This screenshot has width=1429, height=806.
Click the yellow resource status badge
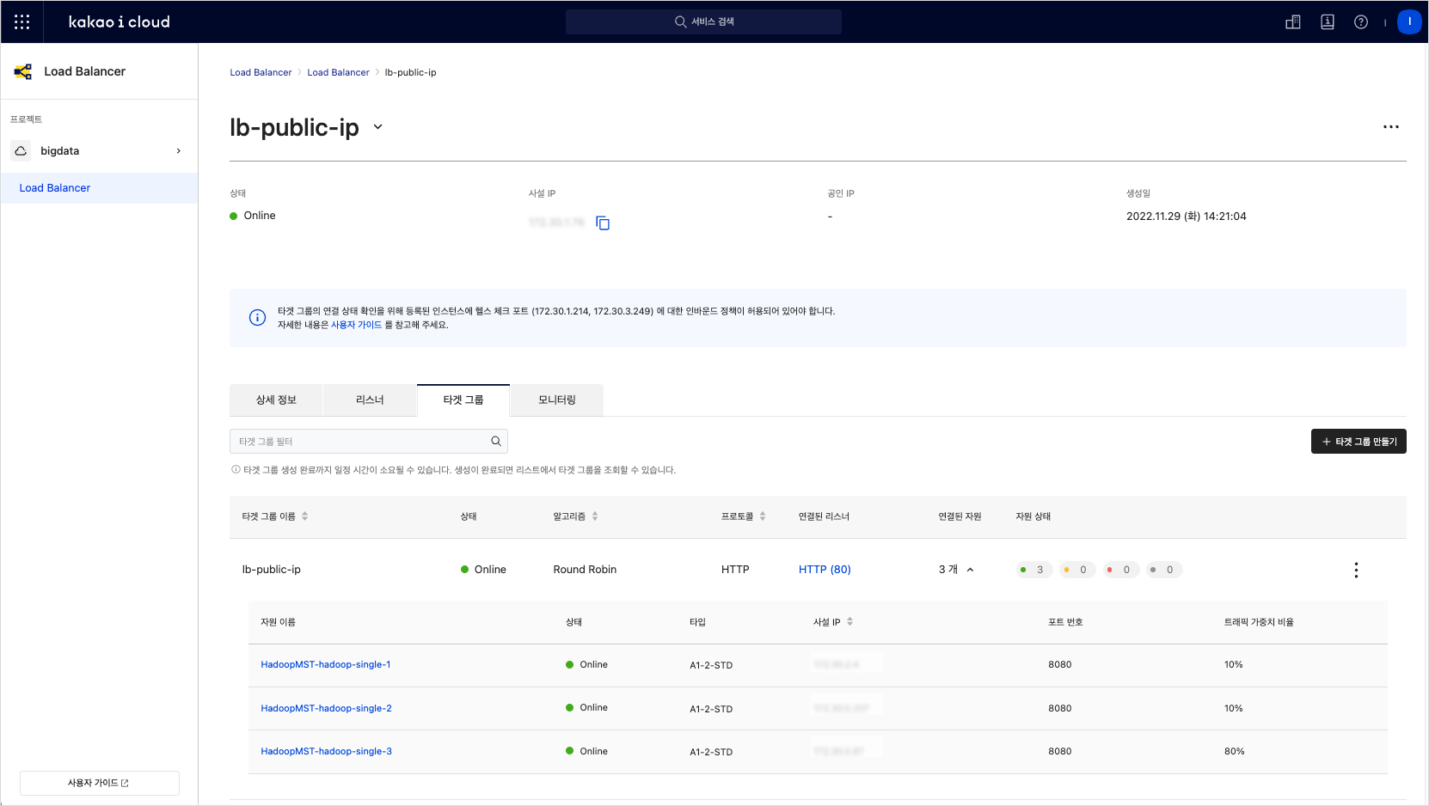[1077, 570]
